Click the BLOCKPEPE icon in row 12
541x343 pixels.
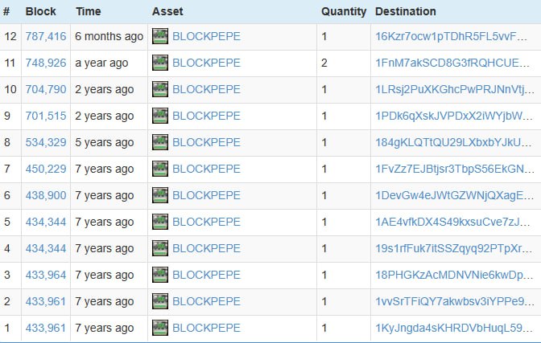tap(160, 36)
